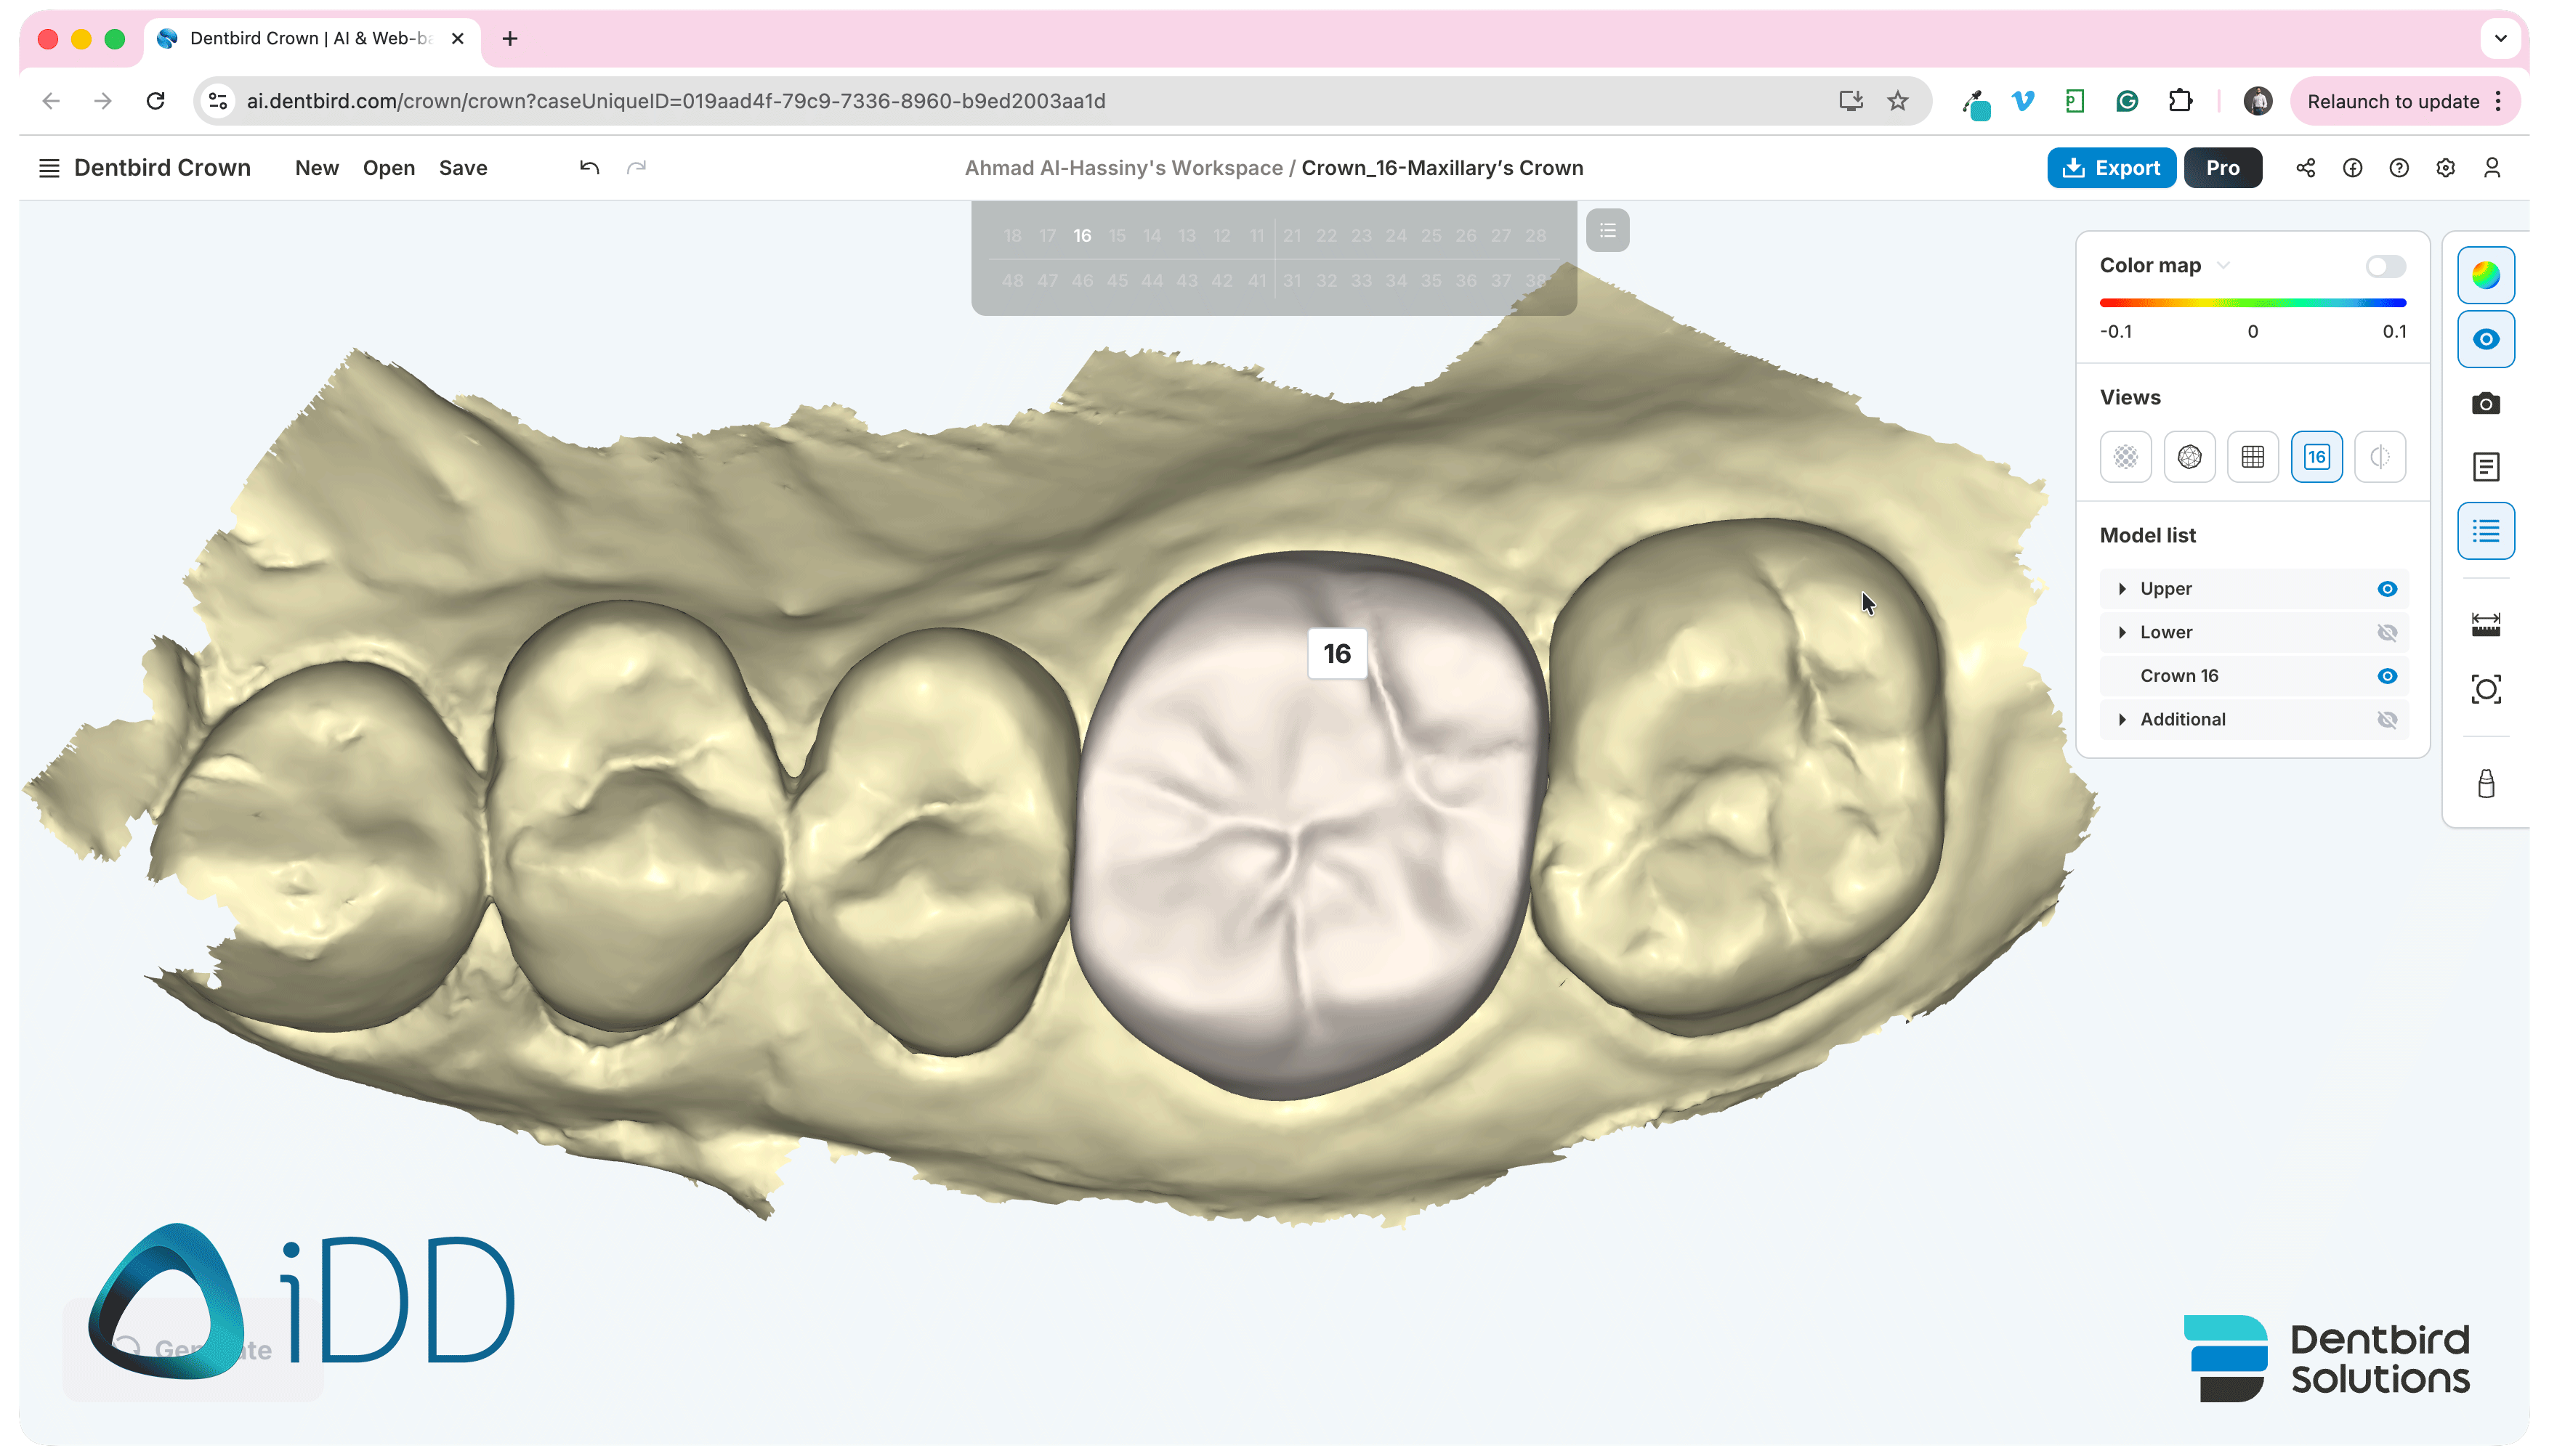Open the user account icon
Image resolution: width=2549 pixels, height=1456 pixels.
[2492, 168]
